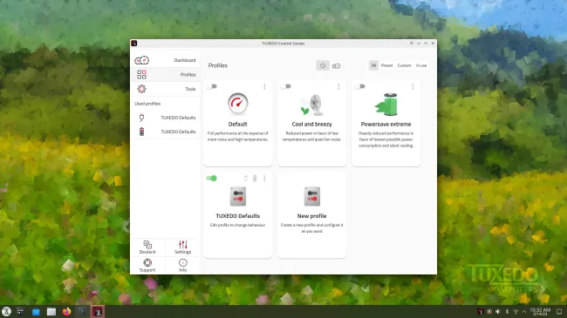
Task: Open the Cool and breezy three-dot menu
Action: [338, 86]
